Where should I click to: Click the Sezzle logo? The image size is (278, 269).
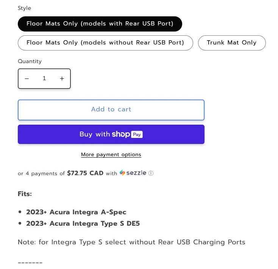133,173
